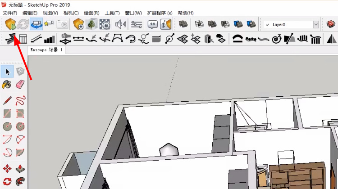Image resolution: width=338 pixels, height=189 pixels.
Task: Open Enscape feedback speech bubble icon
Action: (153, 25)
